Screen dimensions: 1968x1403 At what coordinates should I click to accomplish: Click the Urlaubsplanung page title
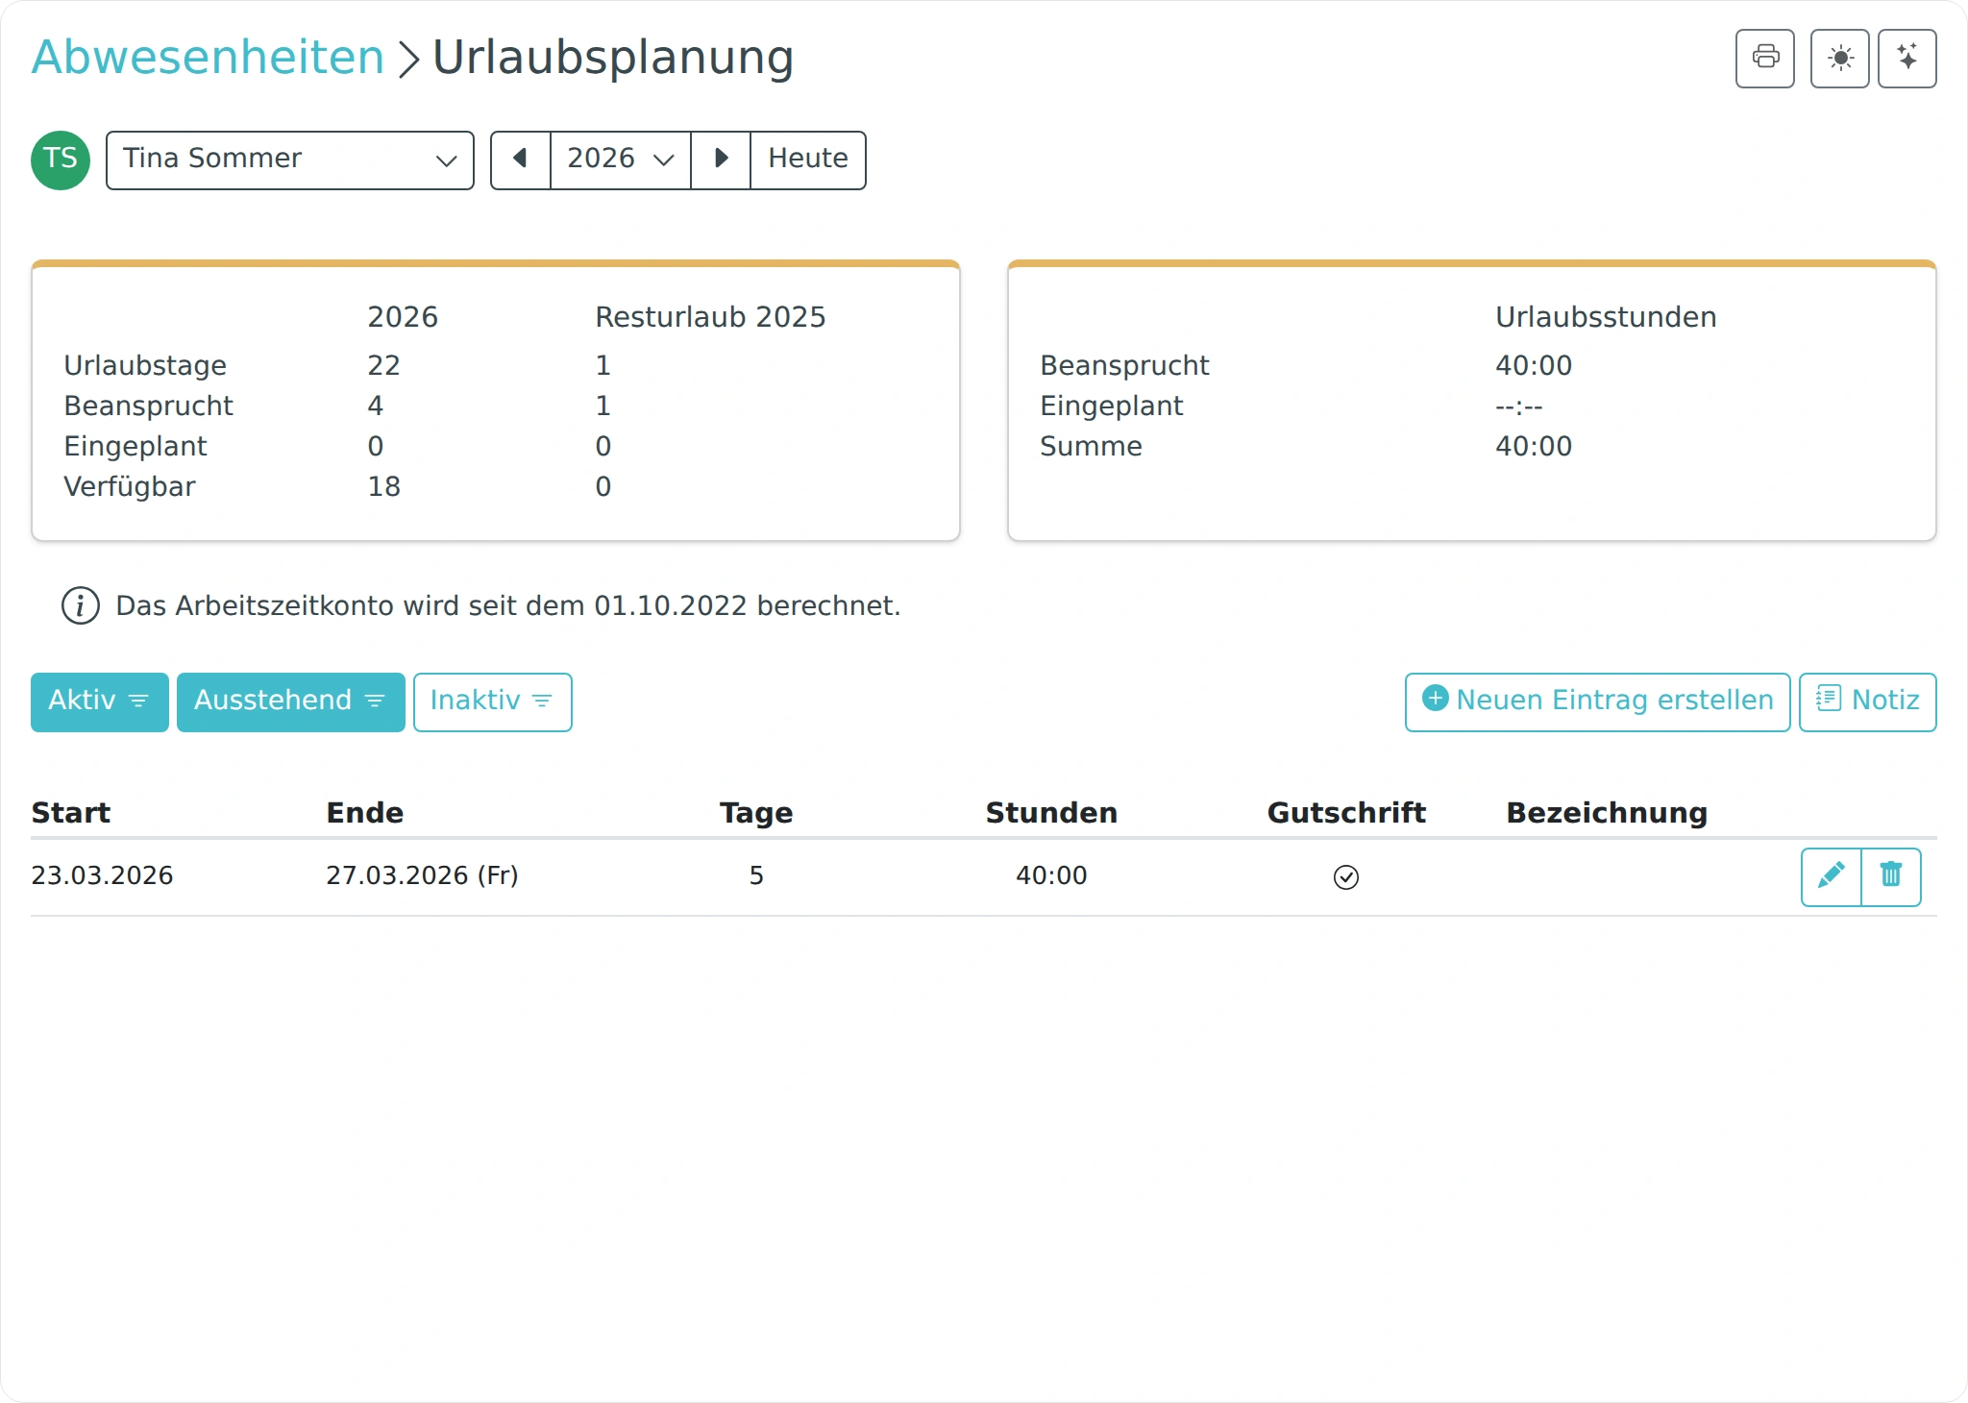coord(613,58)
